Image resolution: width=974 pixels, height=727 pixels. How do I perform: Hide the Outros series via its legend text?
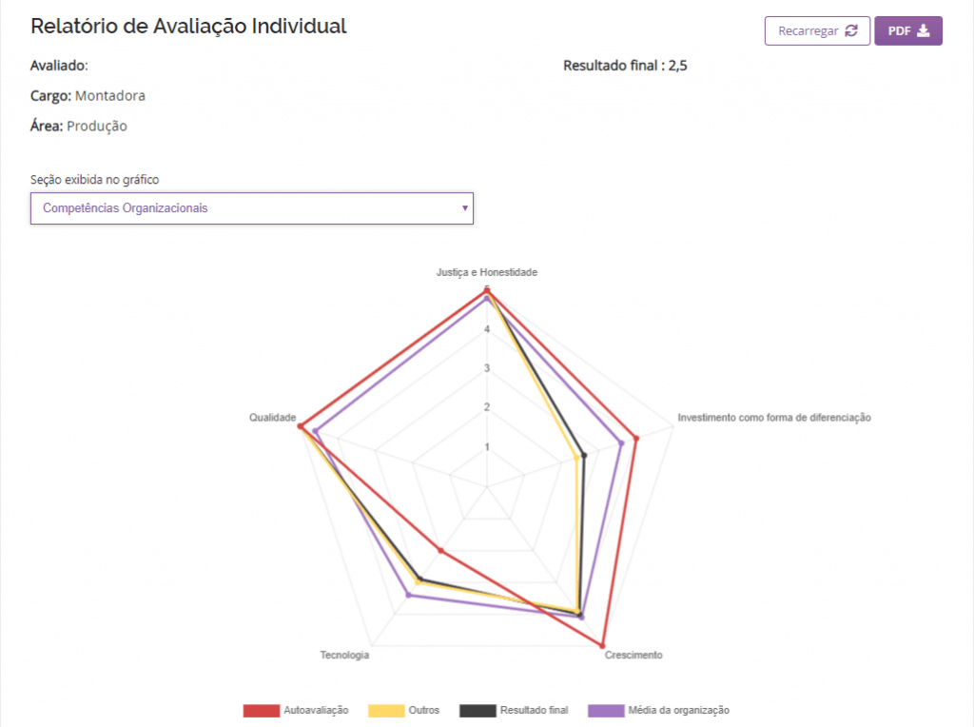[423, 710]
